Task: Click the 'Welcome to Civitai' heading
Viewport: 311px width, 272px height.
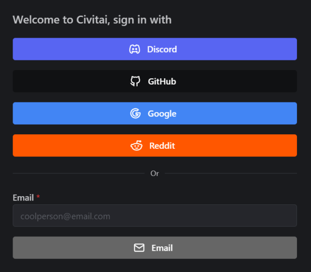Action: point(92,20)
